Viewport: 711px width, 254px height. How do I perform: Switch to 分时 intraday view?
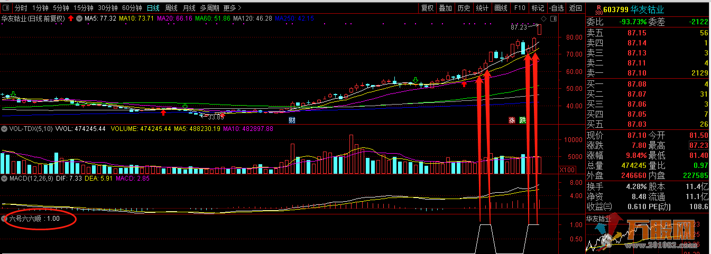coord(21,8)
